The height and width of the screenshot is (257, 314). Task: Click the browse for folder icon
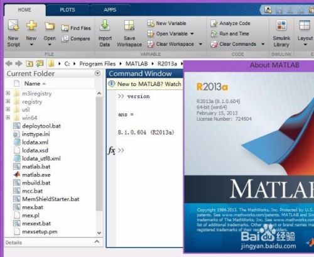40,63
